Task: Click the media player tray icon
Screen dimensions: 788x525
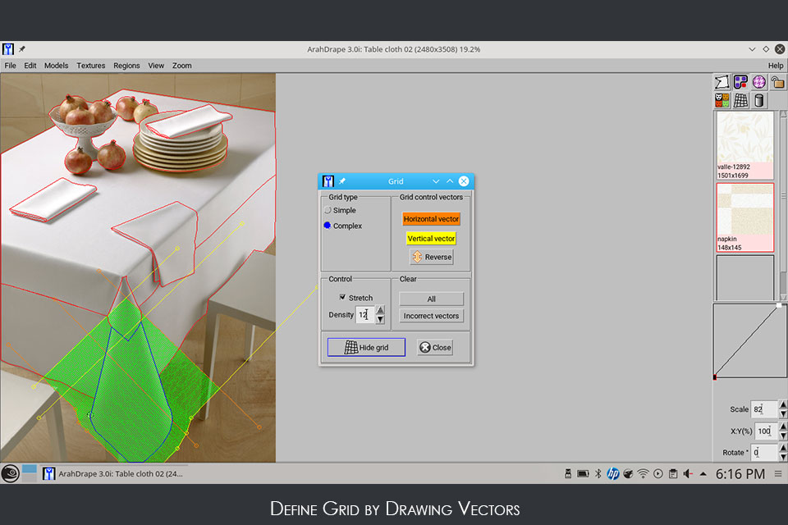Action: pos(657,473)
